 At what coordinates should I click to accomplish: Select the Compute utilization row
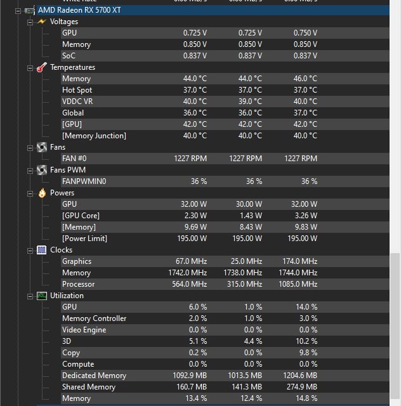tap(225, 364)
